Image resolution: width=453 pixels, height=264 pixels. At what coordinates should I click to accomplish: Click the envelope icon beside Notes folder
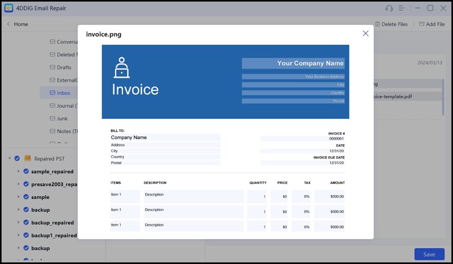52,131
